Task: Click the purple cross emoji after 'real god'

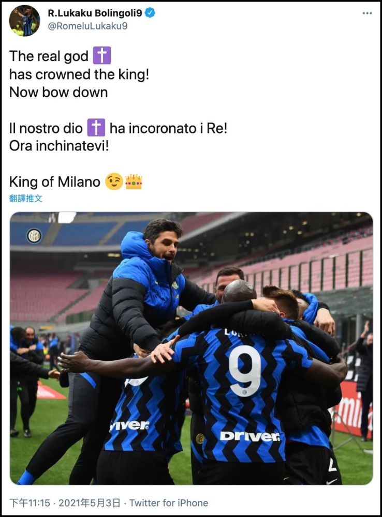Action: tap(101, 55)
